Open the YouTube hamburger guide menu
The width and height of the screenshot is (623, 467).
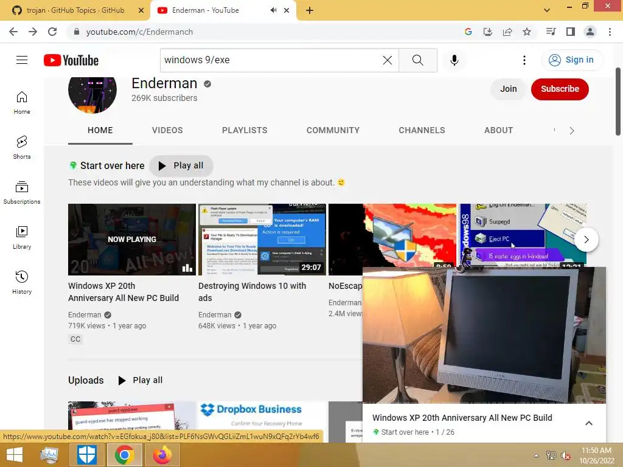pos(22,60)
